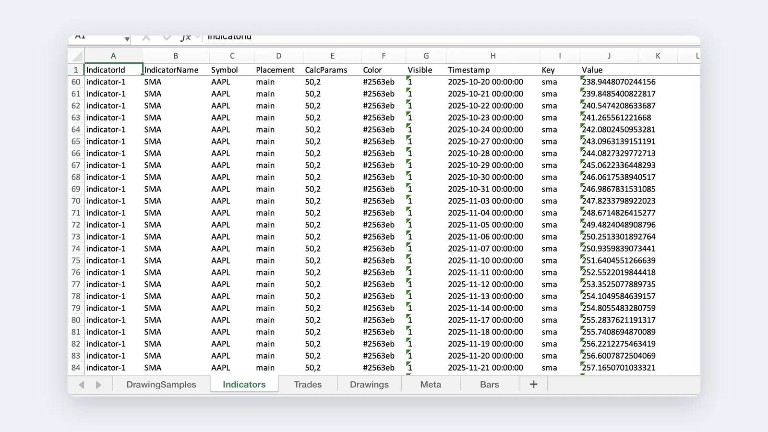Click value 257.1650701033321
The width and height of the screenshot is (768, 432).
(619, 368)
